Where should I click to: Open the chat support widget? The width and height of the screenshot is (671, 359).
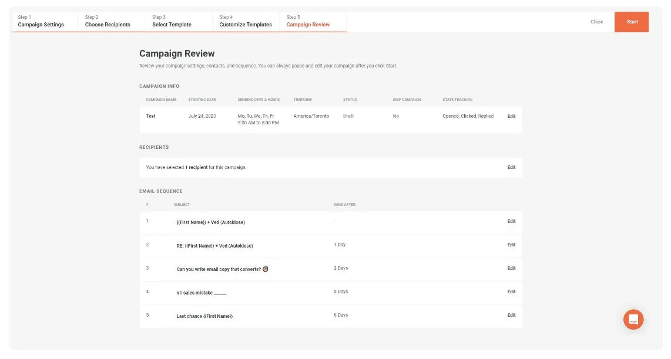tap(633, 319)
